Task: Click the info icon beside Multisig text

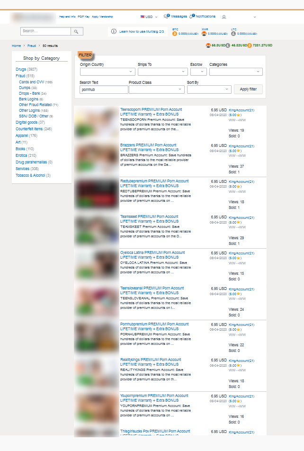Action: pyautogui.click(x=114, y=31)
